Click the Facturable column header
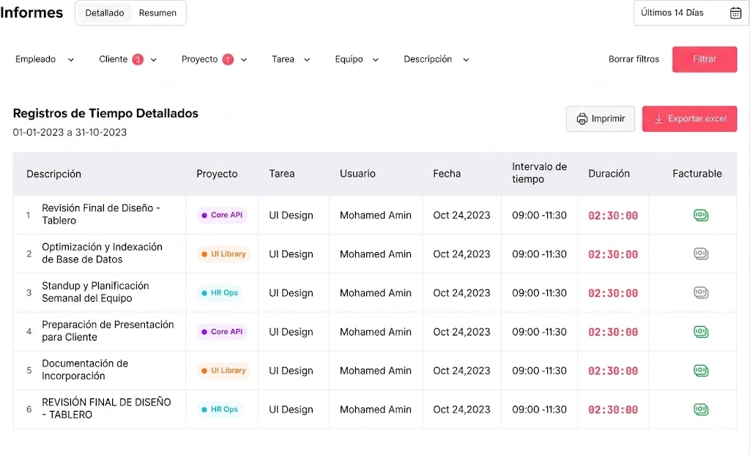 click(697, 174)
